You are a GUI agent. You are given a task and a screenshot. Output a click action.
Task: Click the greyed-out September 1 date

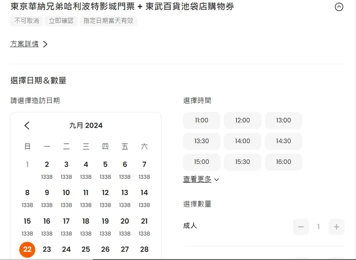pos(27,164)
